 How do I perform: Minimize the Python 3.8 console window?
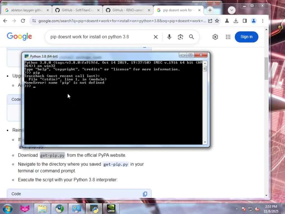pos(183,55)
